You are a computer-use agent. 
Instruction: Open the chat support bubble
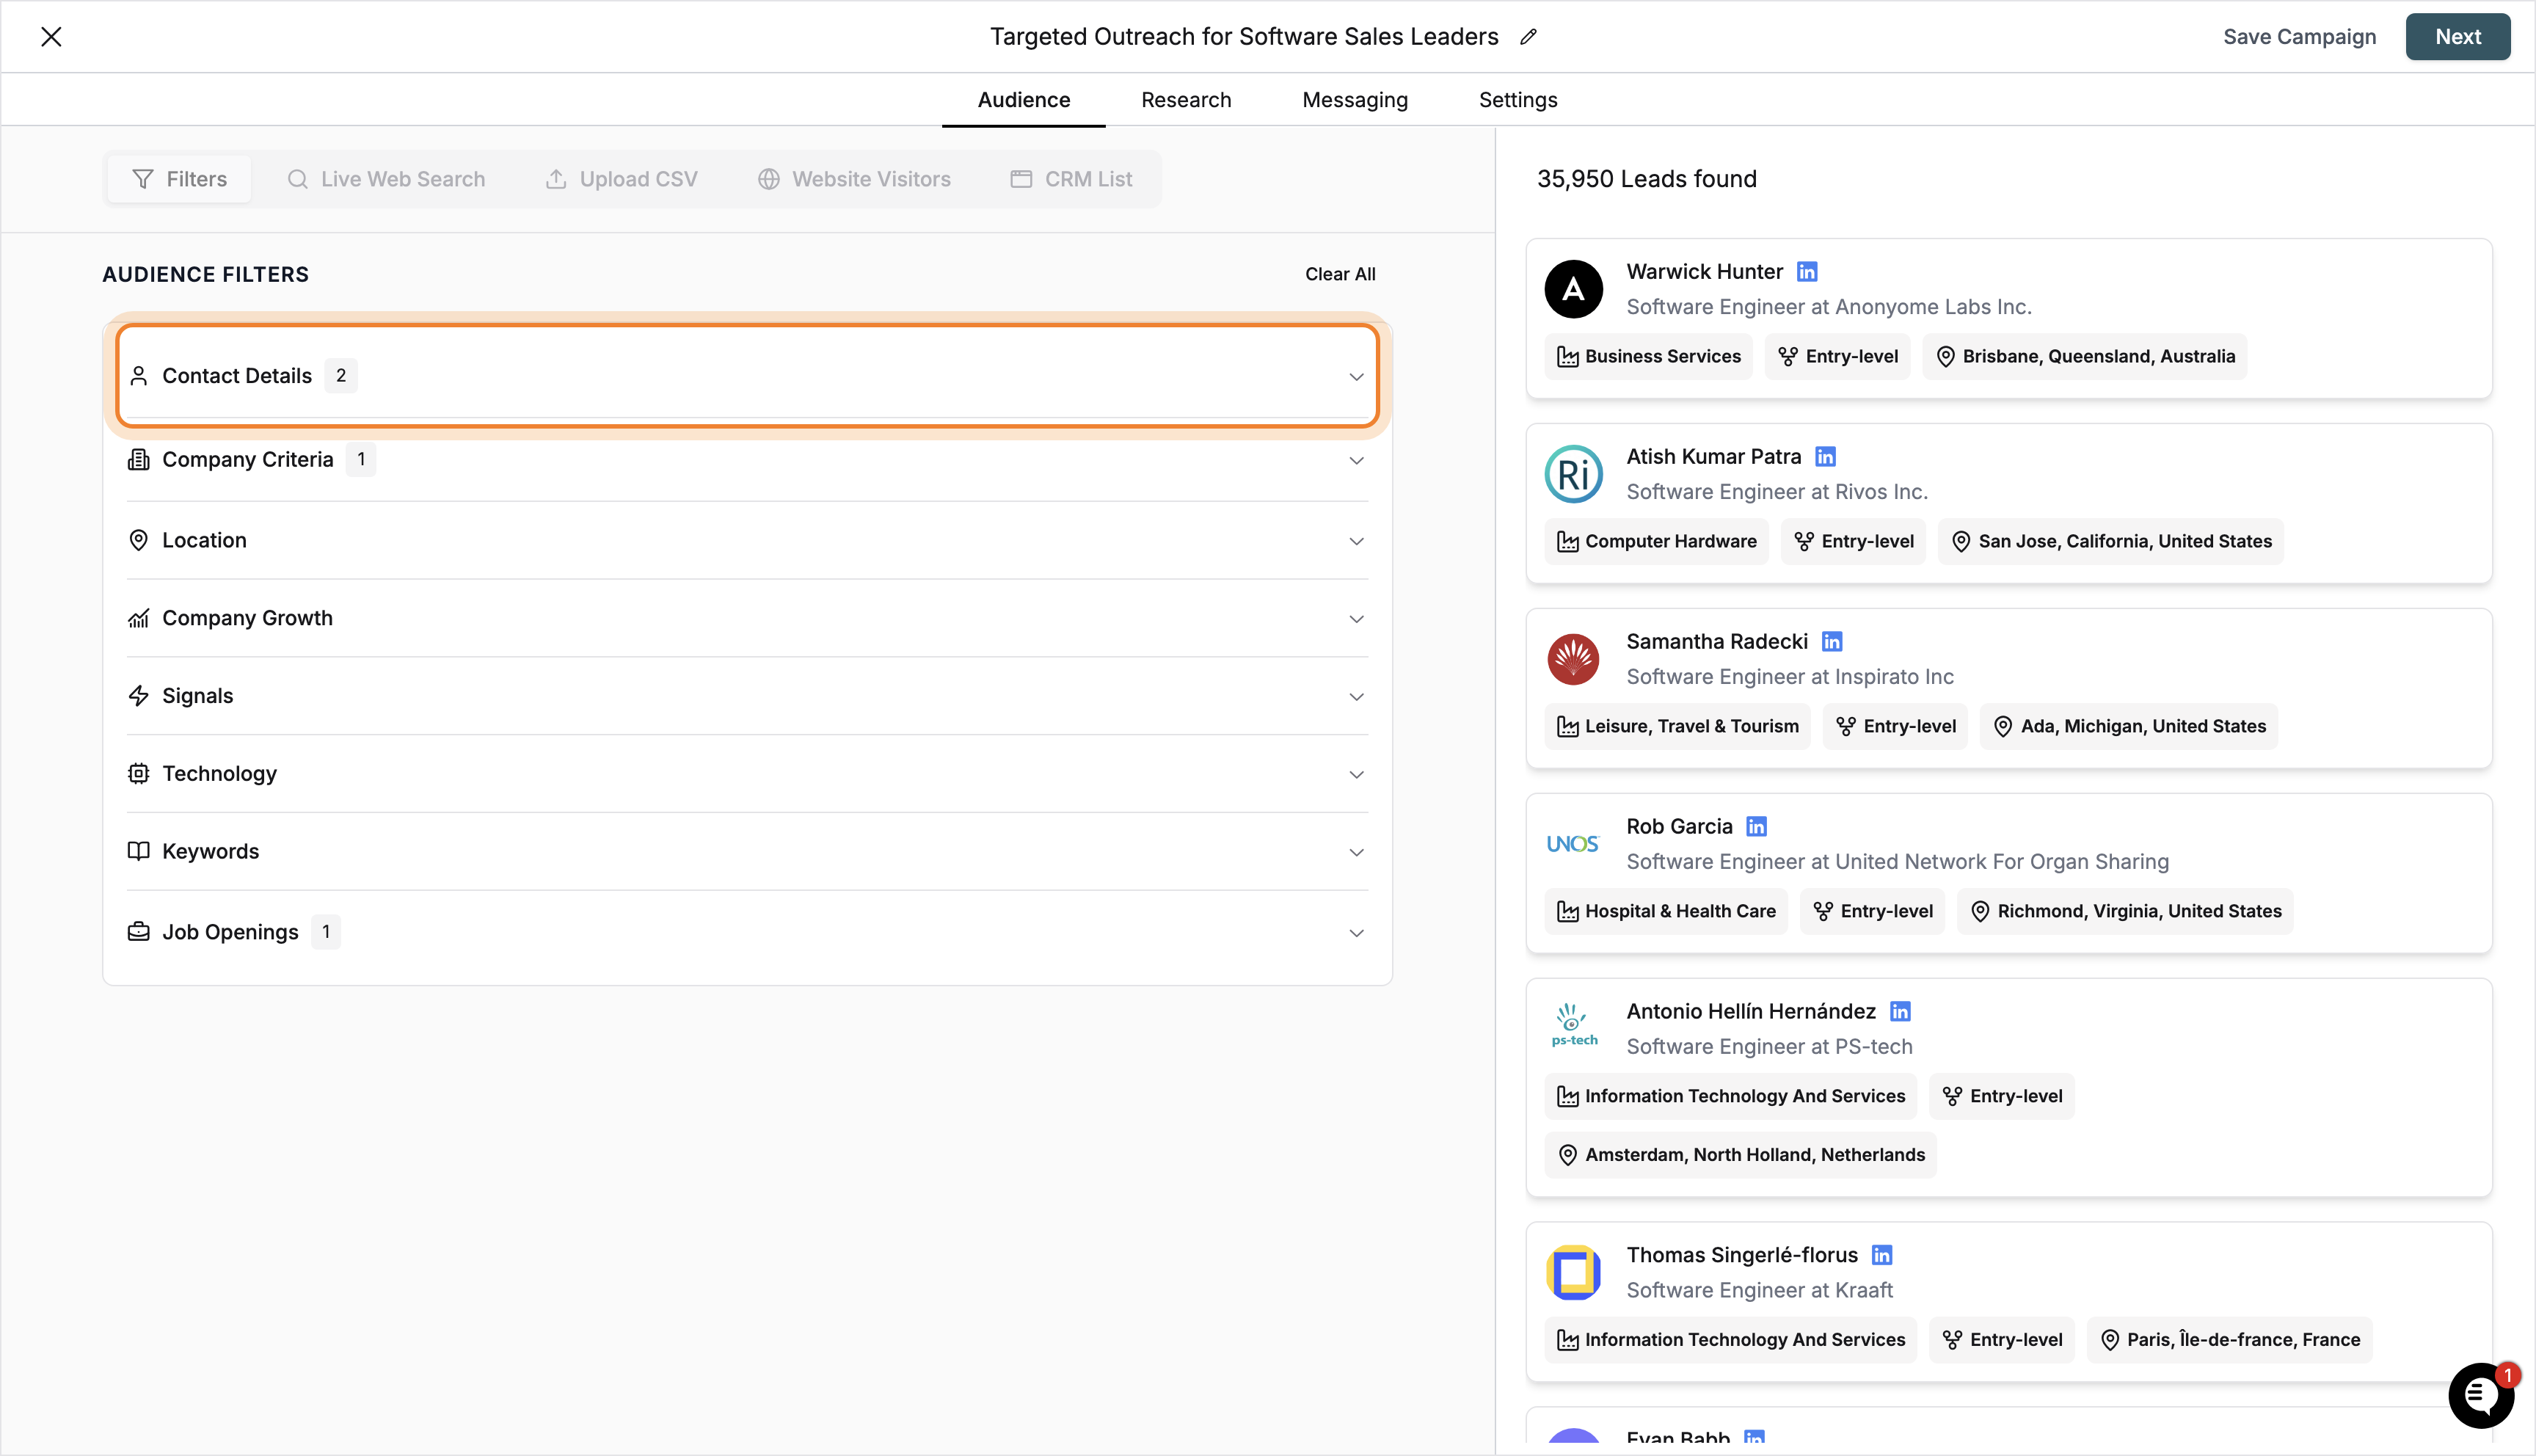(2480, 1395)
